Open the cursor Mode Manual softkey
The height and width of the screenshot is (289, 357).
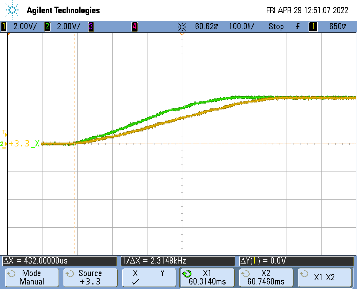pos(32,277)
